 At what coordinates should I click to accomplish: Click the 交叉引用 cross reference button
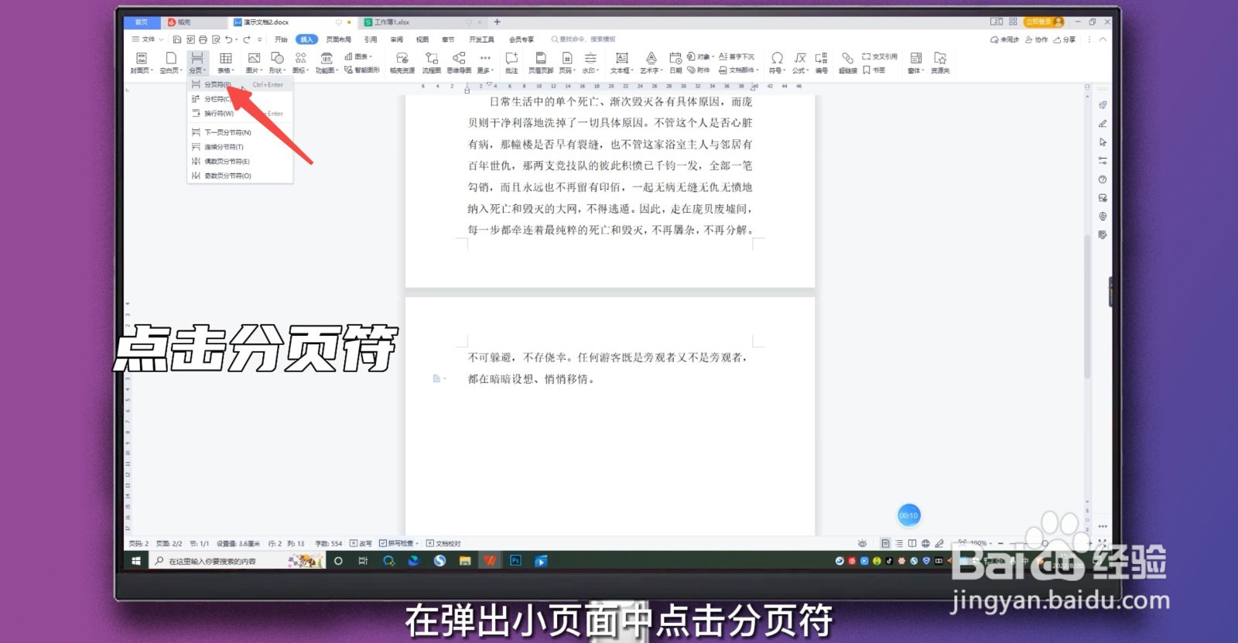880,56
